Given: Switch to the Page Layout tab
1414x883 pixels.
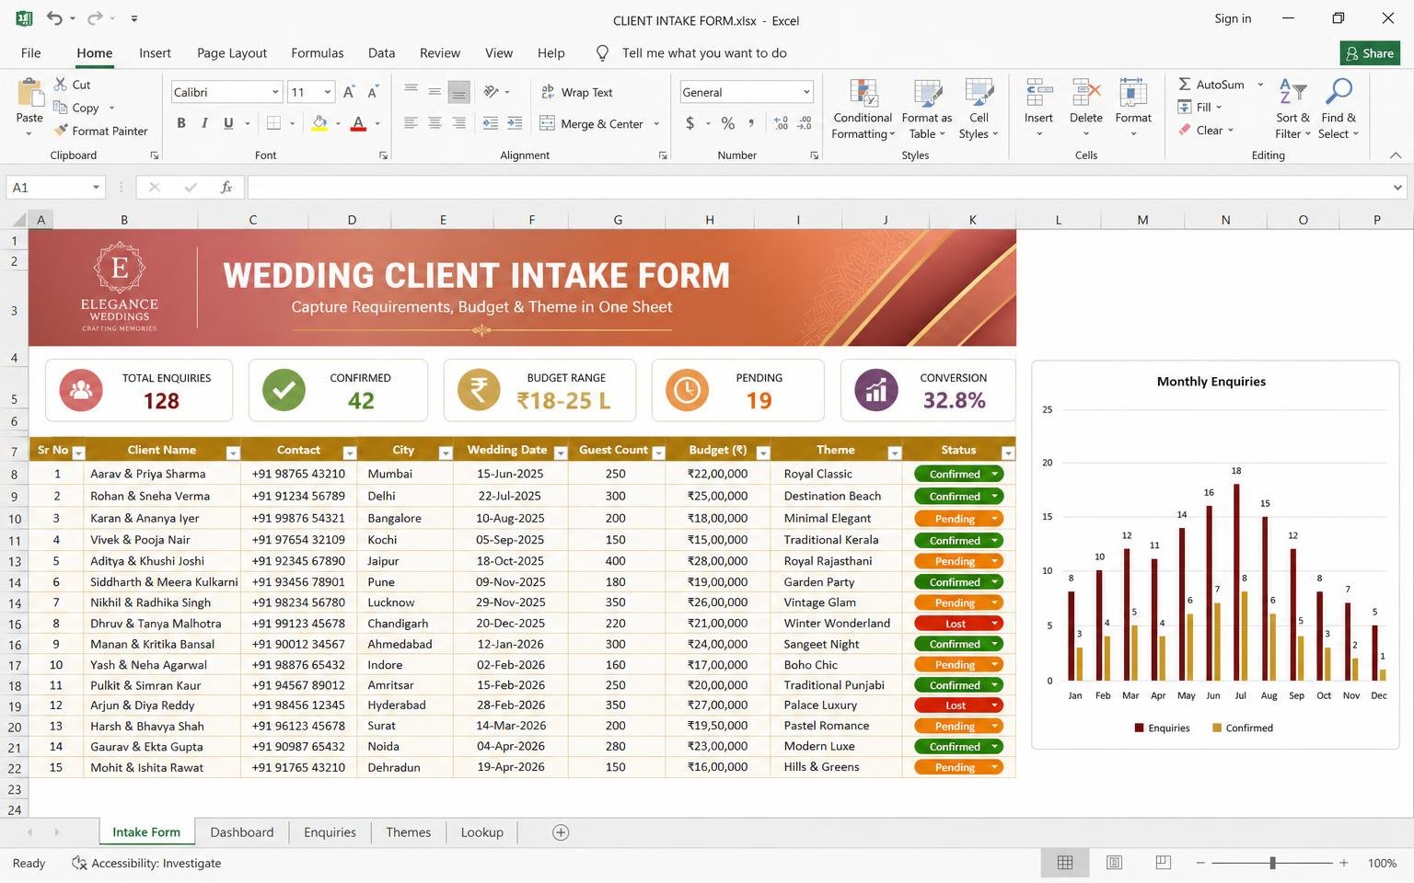Looking at the screenshot, I should coord(232,53).
